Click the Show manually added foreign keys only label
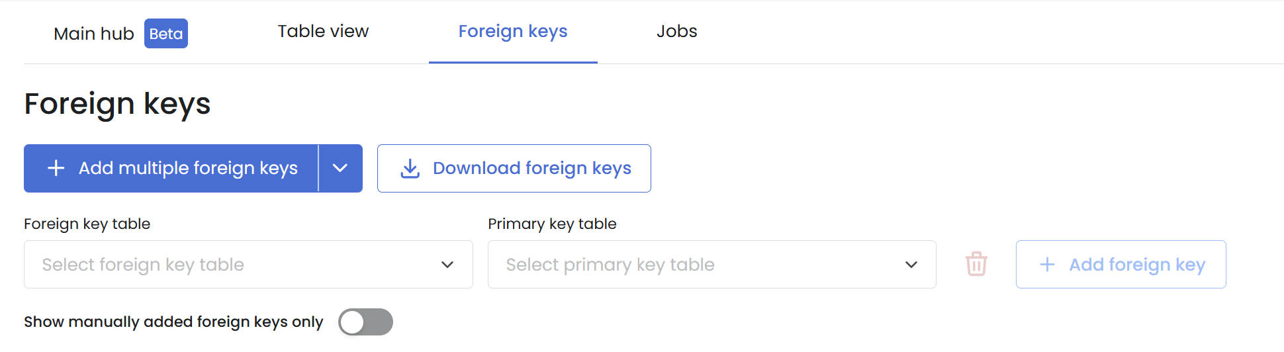1284x352 pixels. point(173,322)
